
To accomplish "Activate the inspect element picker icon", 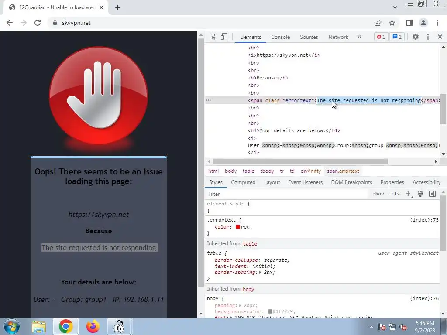I will point(212,37).
